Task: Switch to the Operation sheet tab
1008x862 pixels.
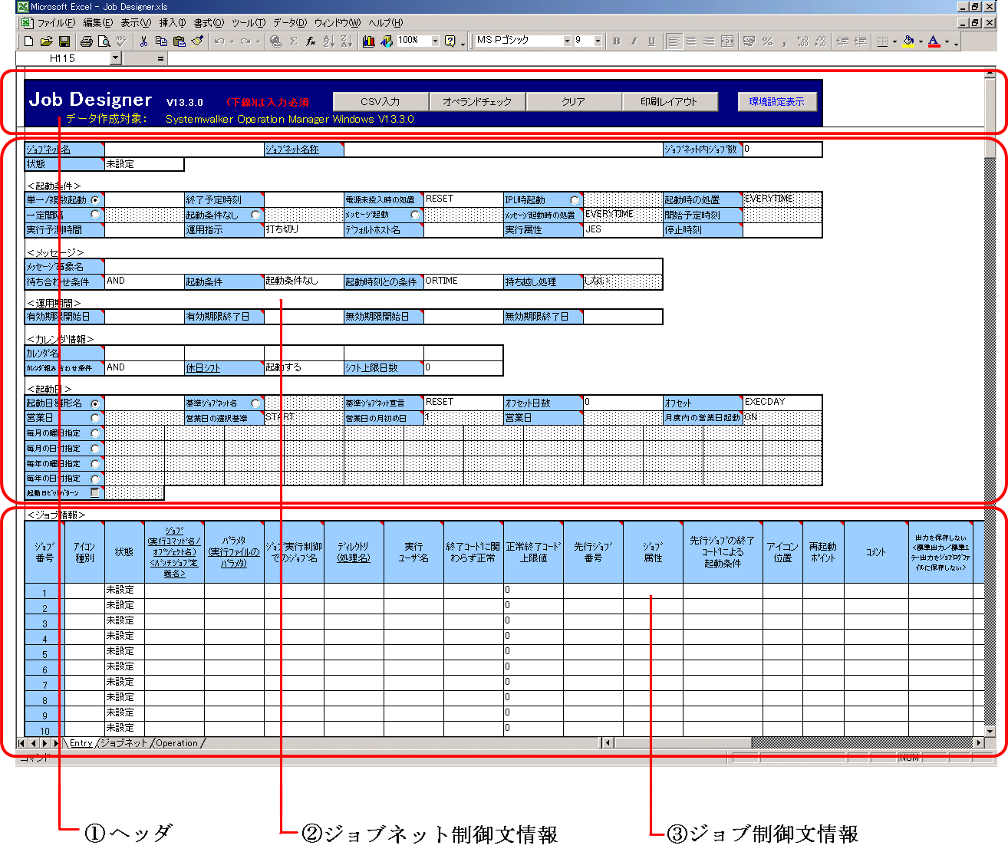Action: tap(176, 743)
